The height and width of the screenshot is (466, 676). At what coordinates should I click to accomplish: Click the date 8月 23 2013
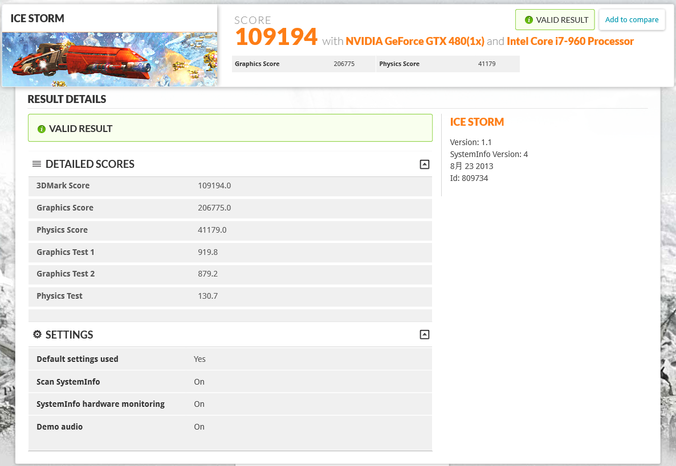point(471,167)
